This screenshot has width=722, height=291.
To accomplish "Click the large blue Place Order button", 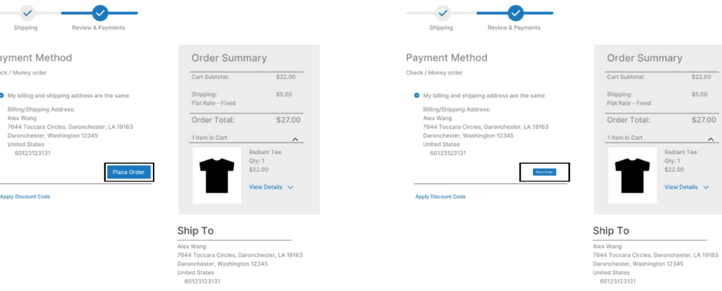I will [x=129, y=172].
